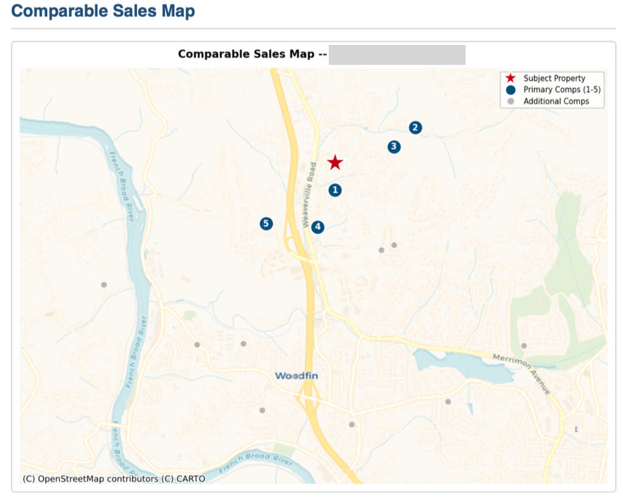
Task: Click the red Subject Property star on the map
Action: coord(335,162)
